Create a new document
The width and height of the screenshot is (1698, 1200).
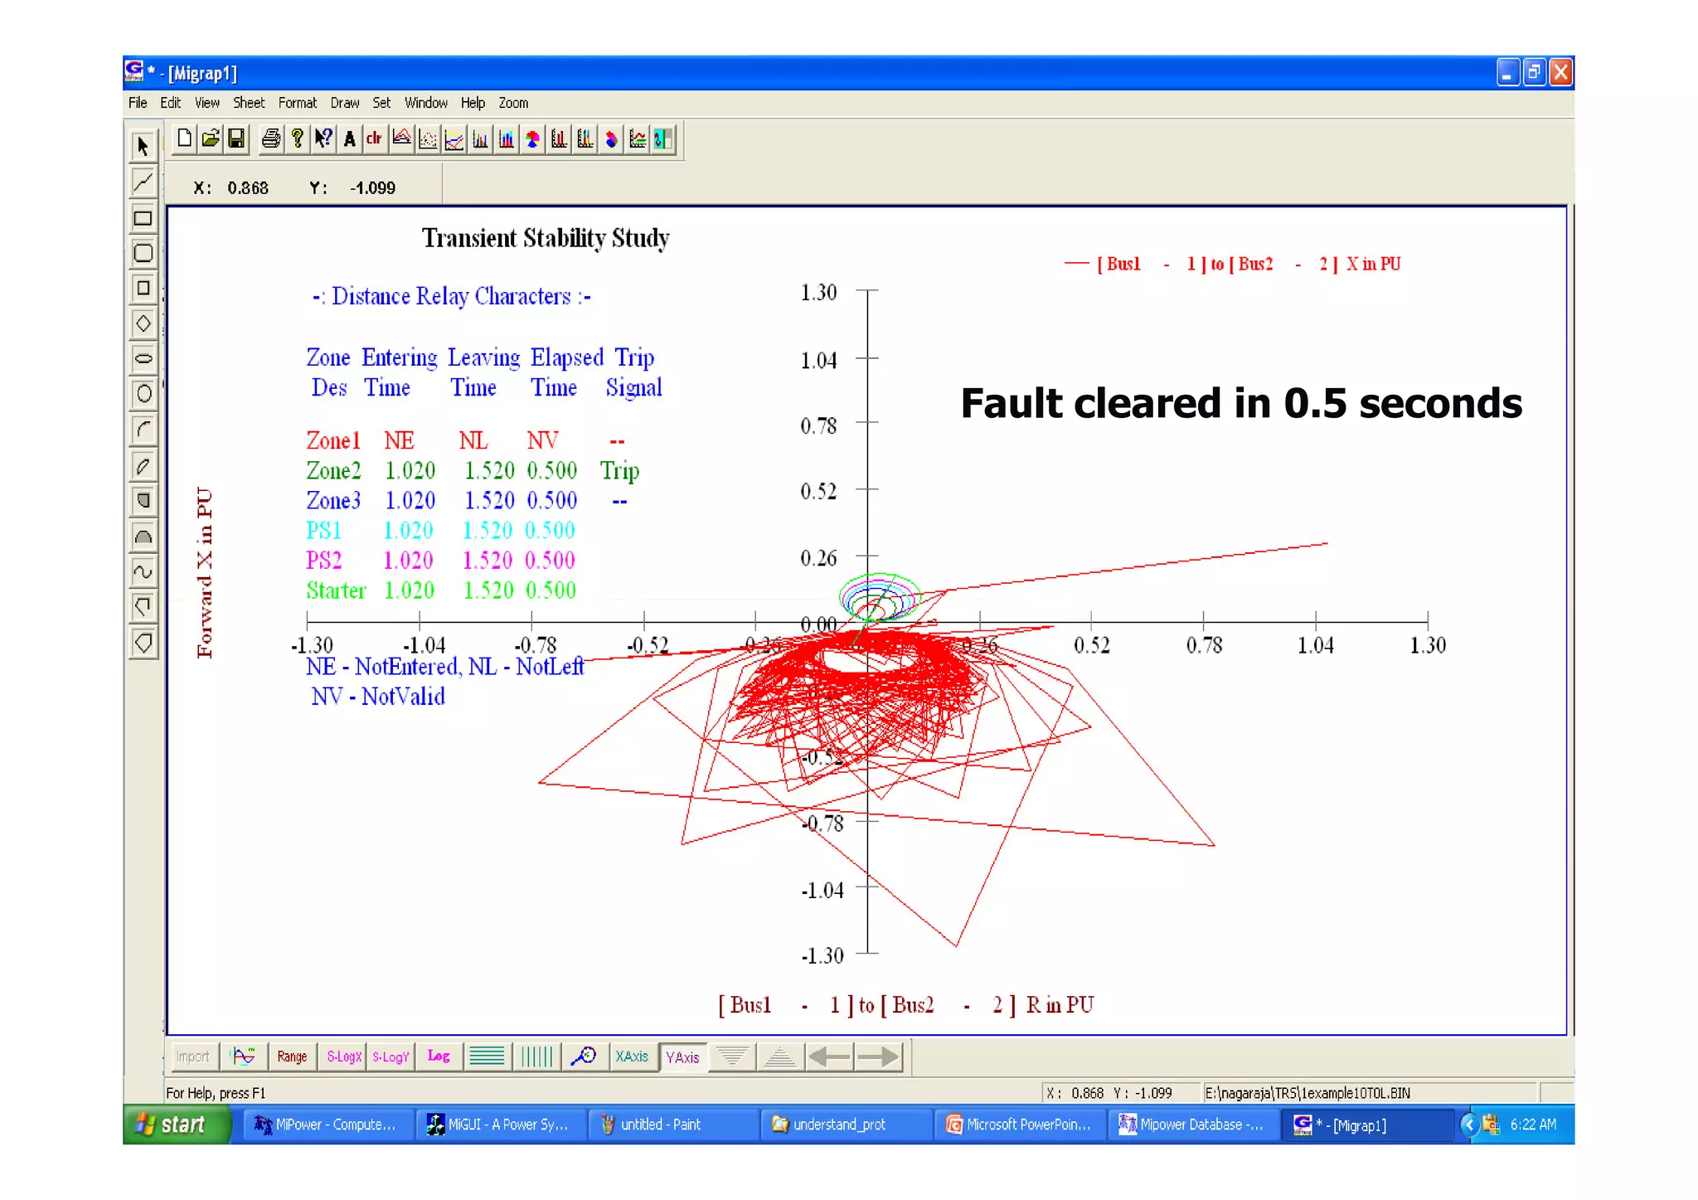tap(185, 138)
